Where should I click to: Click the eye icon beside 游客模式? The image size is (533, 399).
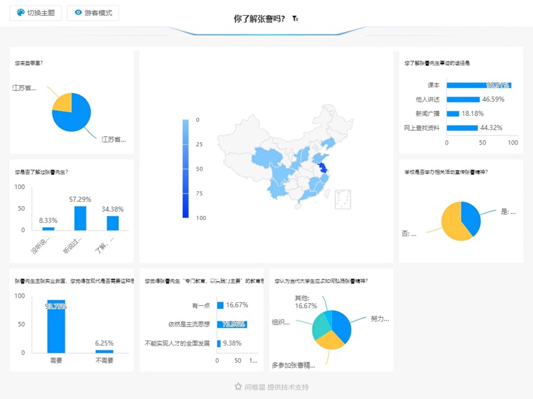click(x=78, y=13)
